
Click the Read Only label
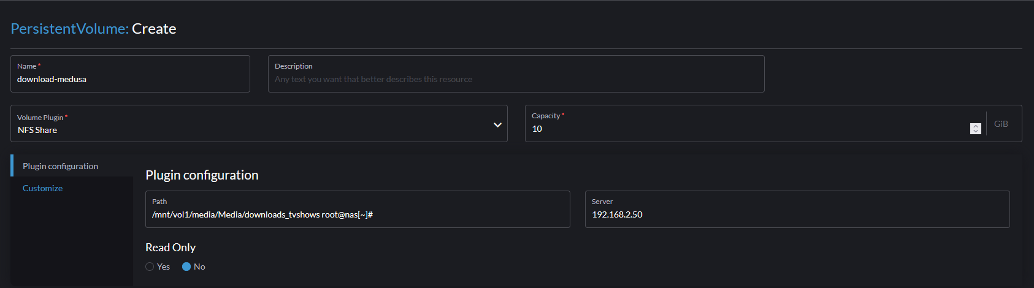pos(170,248)
